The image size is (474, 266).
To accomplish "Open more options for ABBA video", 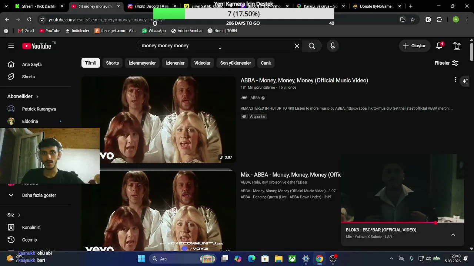I will tap(455, 79).
